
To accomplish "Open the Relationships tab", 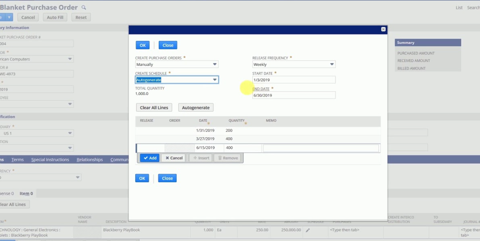I will click(89, 159).
